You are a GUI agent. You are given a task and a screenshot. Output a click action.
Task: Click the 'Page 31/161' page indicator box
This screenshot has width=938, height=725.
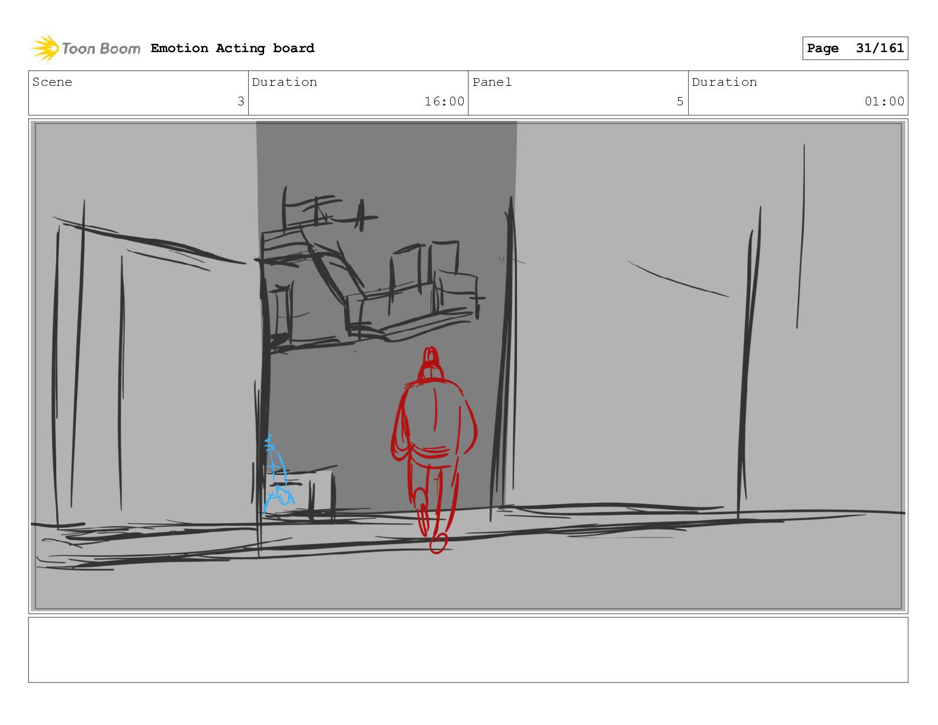click(x=855, y=48)
